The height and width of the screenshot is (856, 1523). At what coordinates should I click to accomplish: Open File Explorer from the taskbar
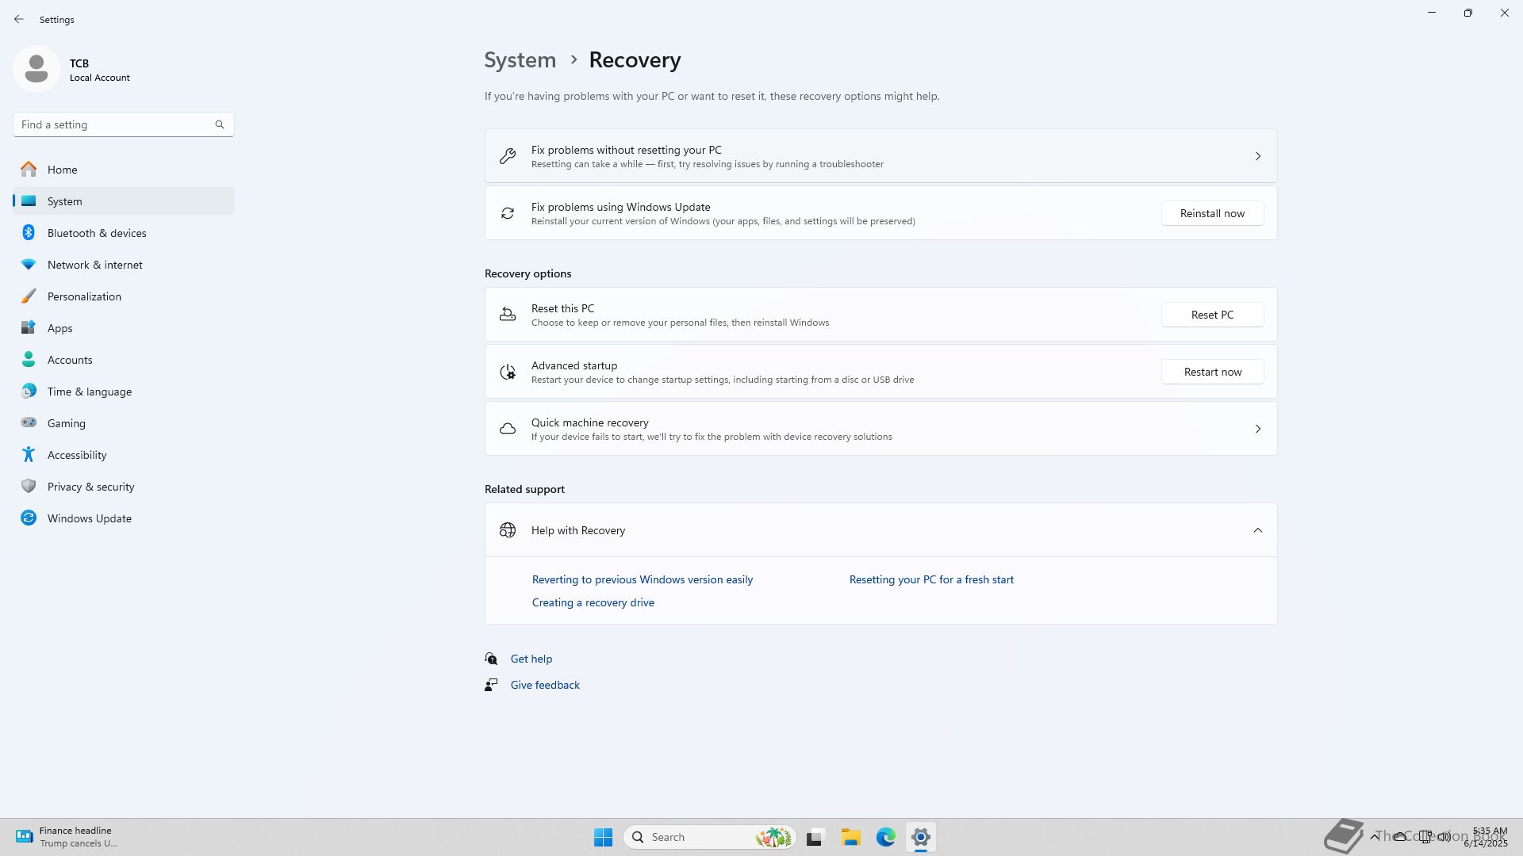(x=850, y=837)
